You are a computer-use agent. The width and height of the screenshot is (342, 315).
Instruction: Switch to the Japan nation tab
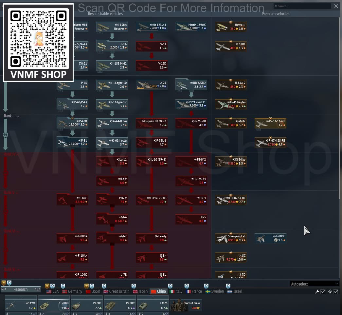(x=140, y=291)
